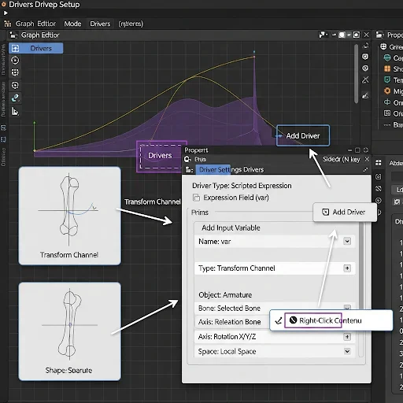Click the crossed tools icon right of the graph

pyautogui.click(x=365, y=79)
